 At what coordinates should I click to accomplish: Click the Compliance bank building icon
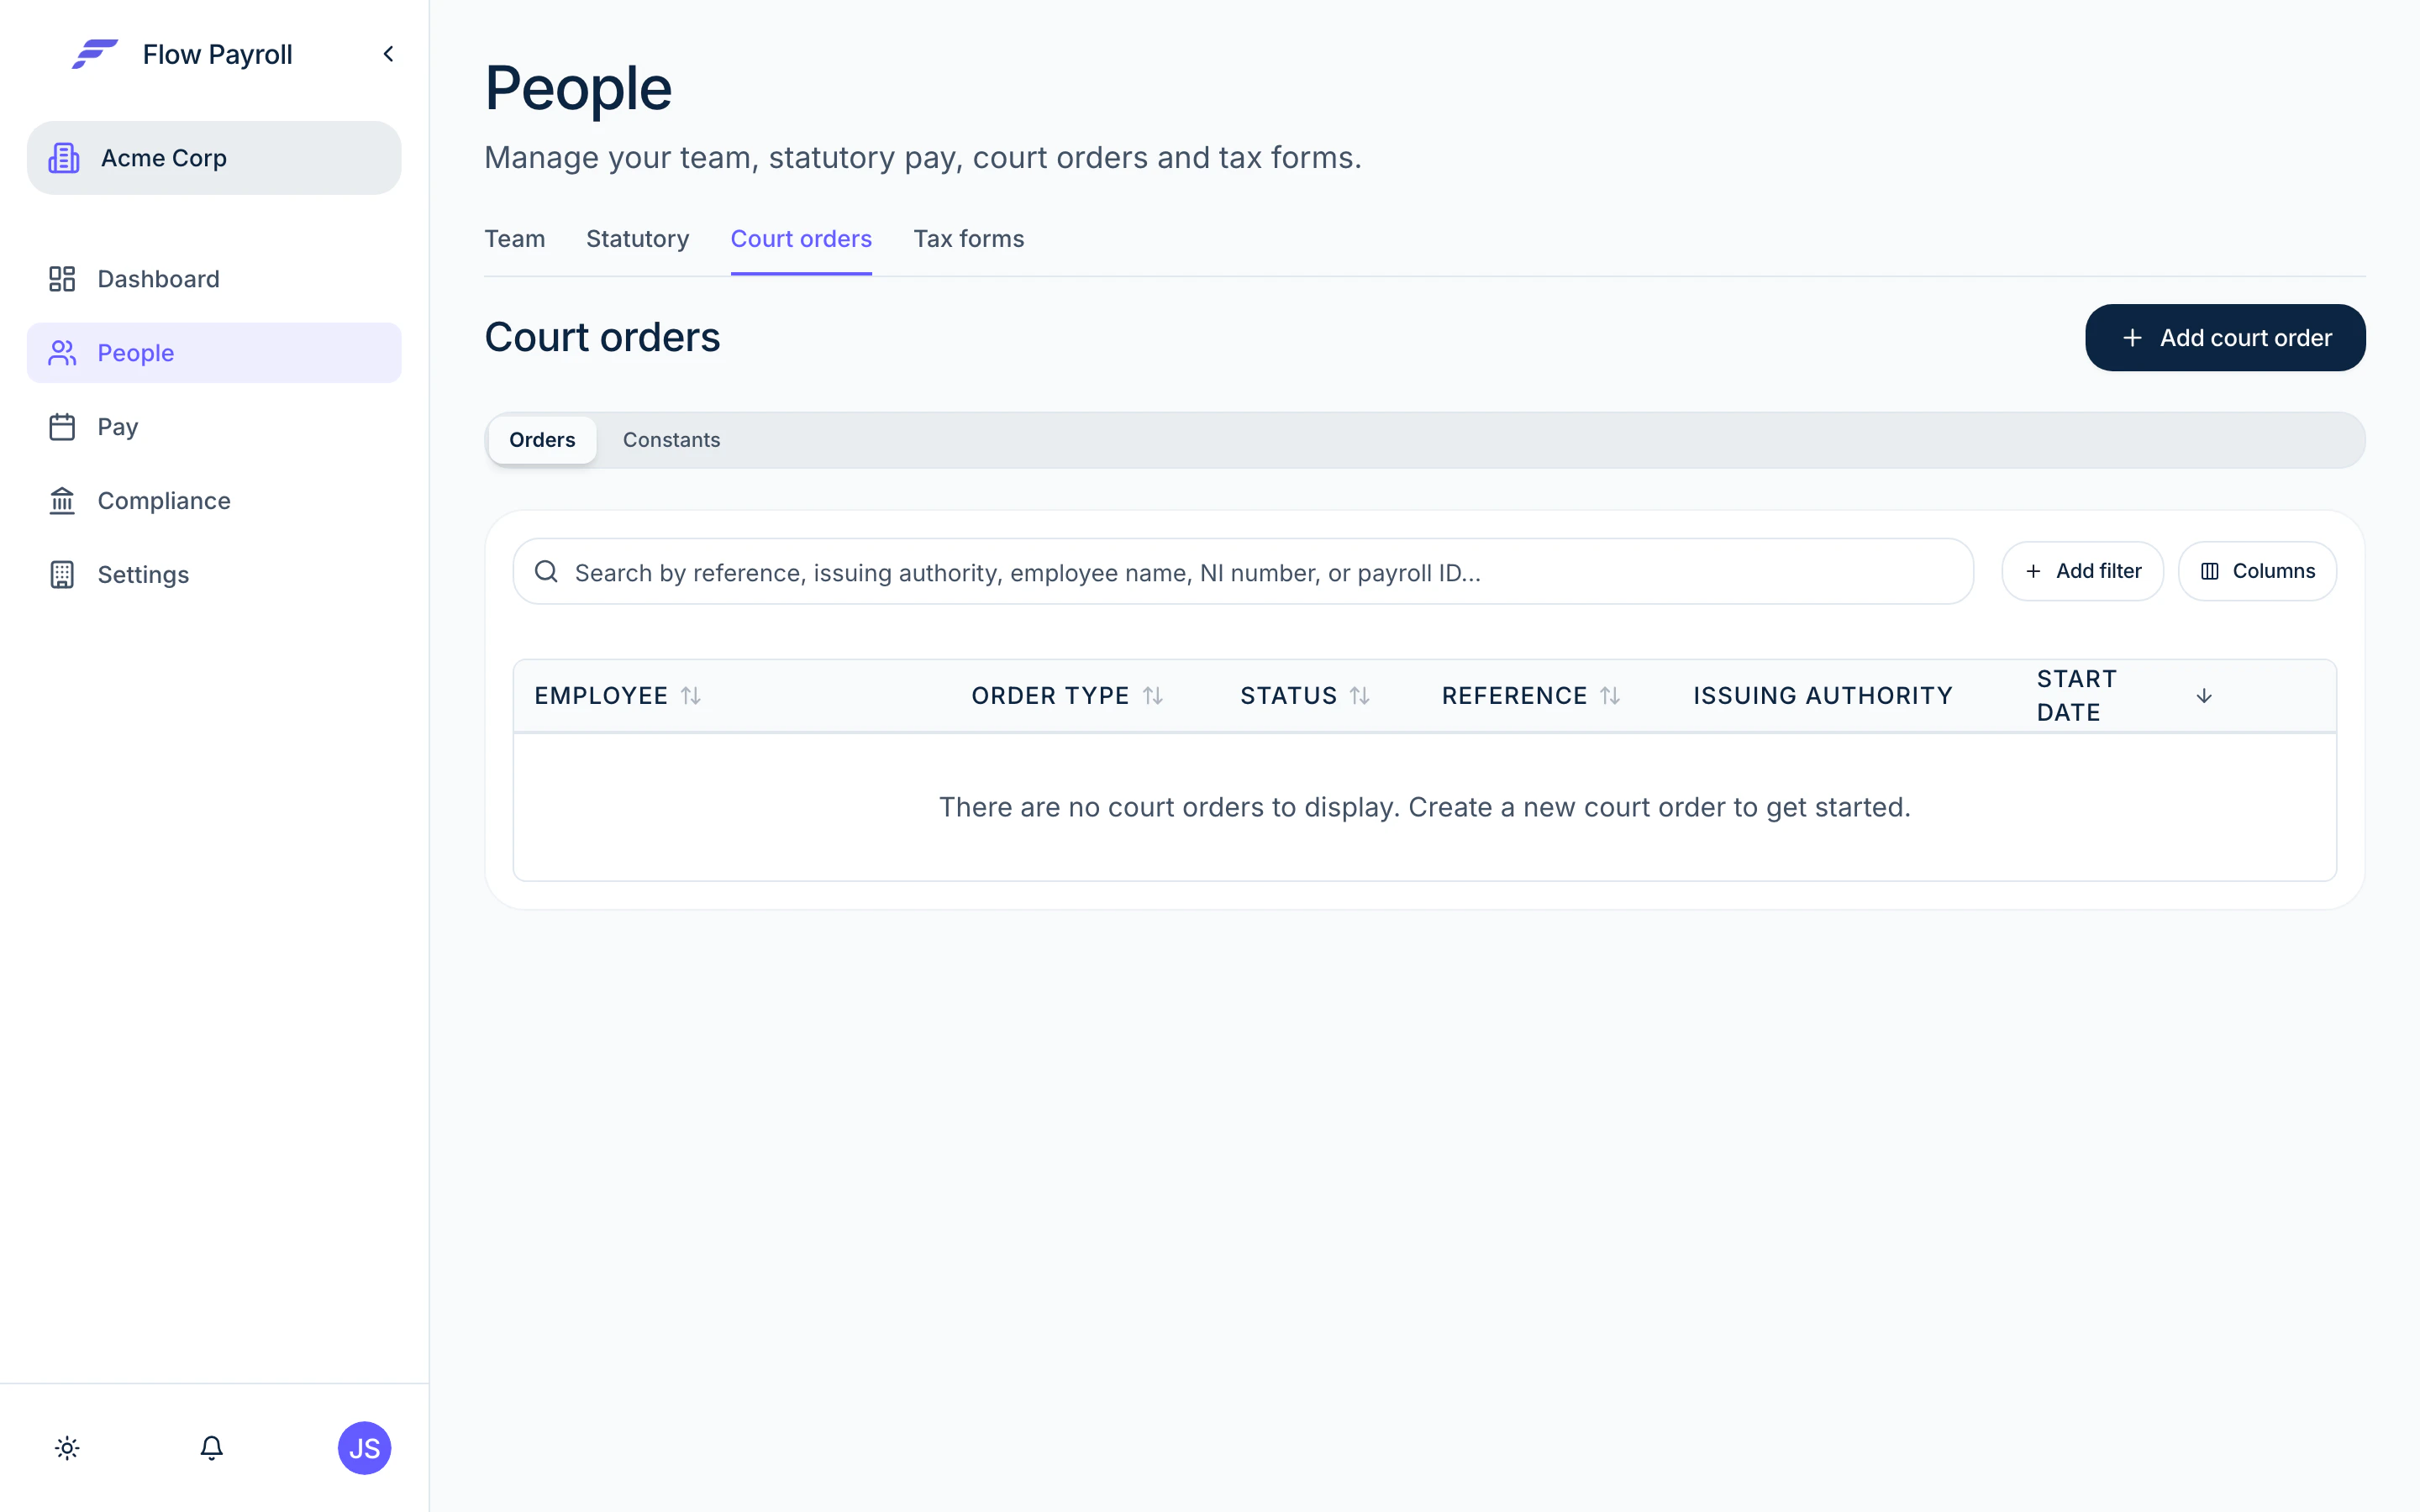[62, 501]
